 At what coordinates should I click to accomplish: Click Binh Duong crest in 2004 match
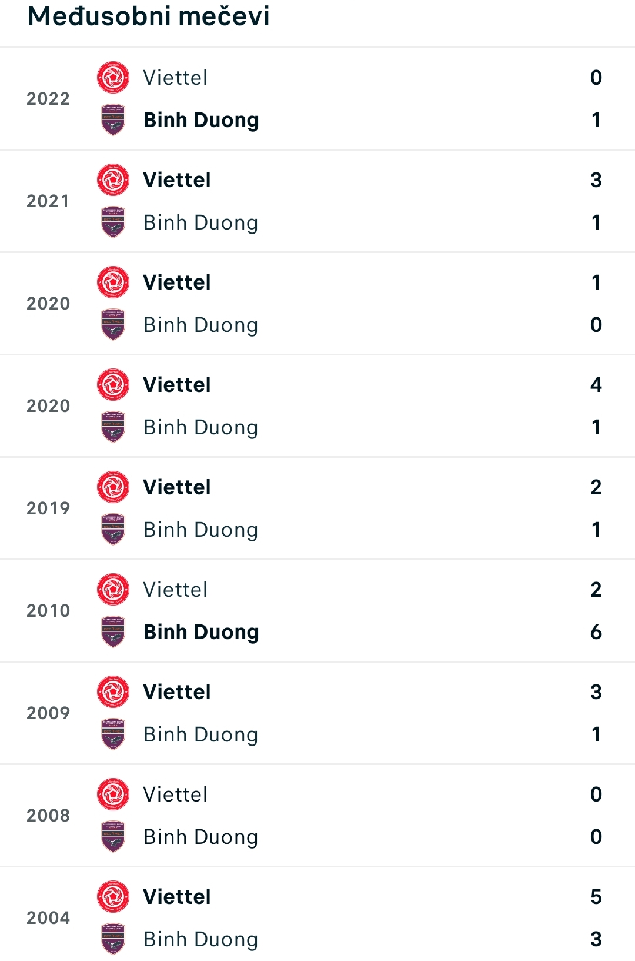pyautogui.click(x=113, y=939)
